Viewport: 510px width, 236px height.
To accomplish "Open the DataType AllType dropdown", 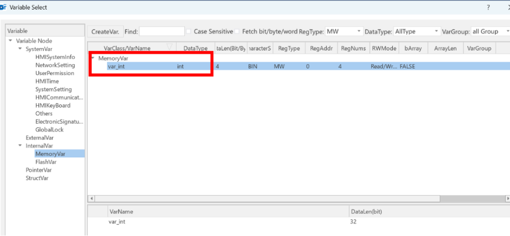I will pos(417,32).
